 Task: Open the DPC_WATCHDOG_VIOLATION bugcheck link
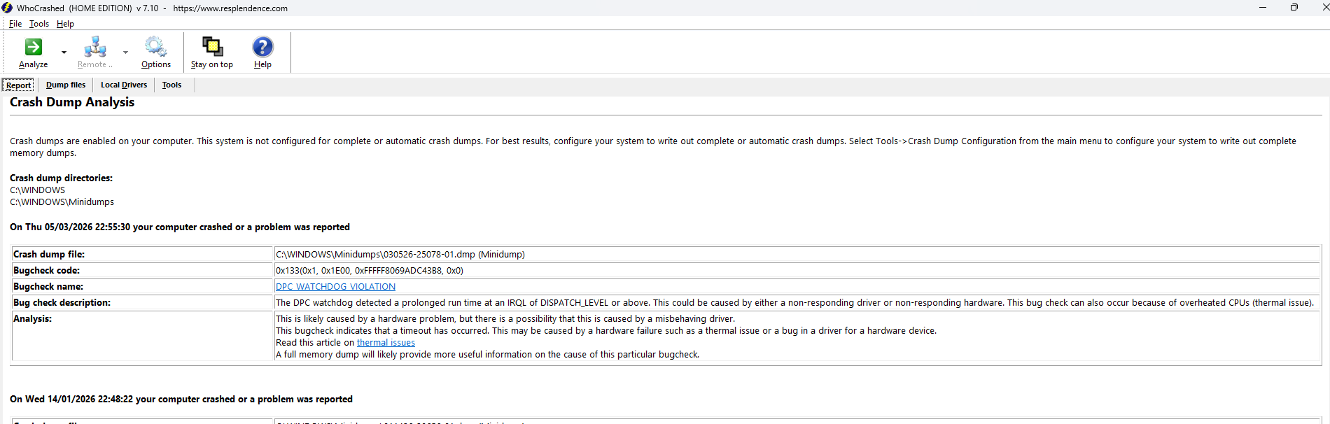[335, 287]
